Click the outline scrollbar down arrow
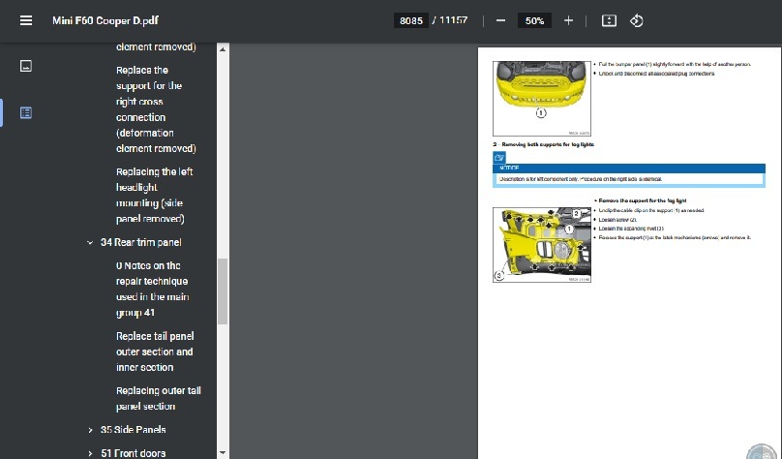 [223, 453]
